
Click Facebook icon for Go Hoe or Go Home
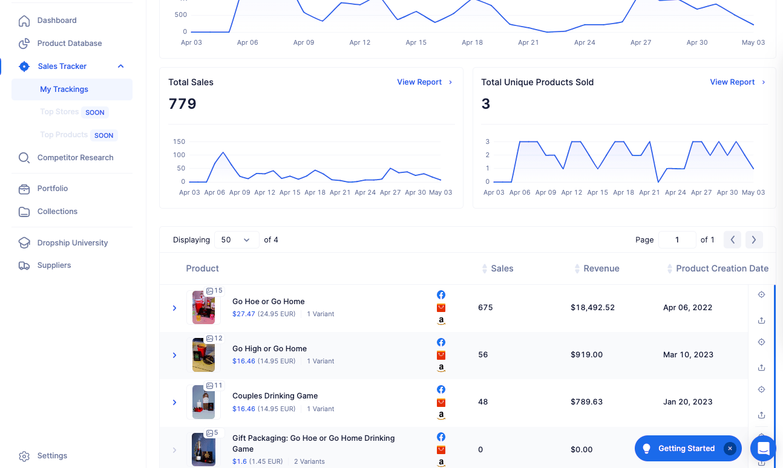click(x=441, y=294)
